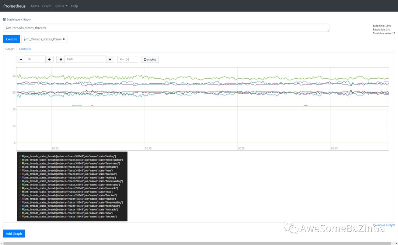This screenshot has width=398, height=245.
Task: Click the right arrow of horizontal scrollbar
Action: click(x=396, y=243)
